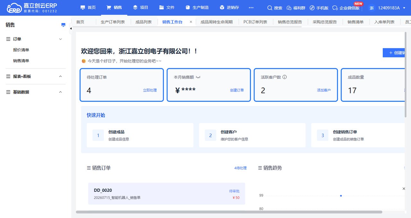Click the step 2 创建客户 card
411x218 pixels.
[x=252, y=135]
